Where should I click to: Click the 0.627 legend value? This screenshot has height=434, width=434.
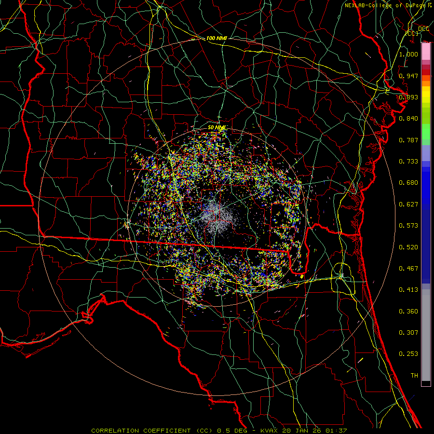click(x=408, y=204)
